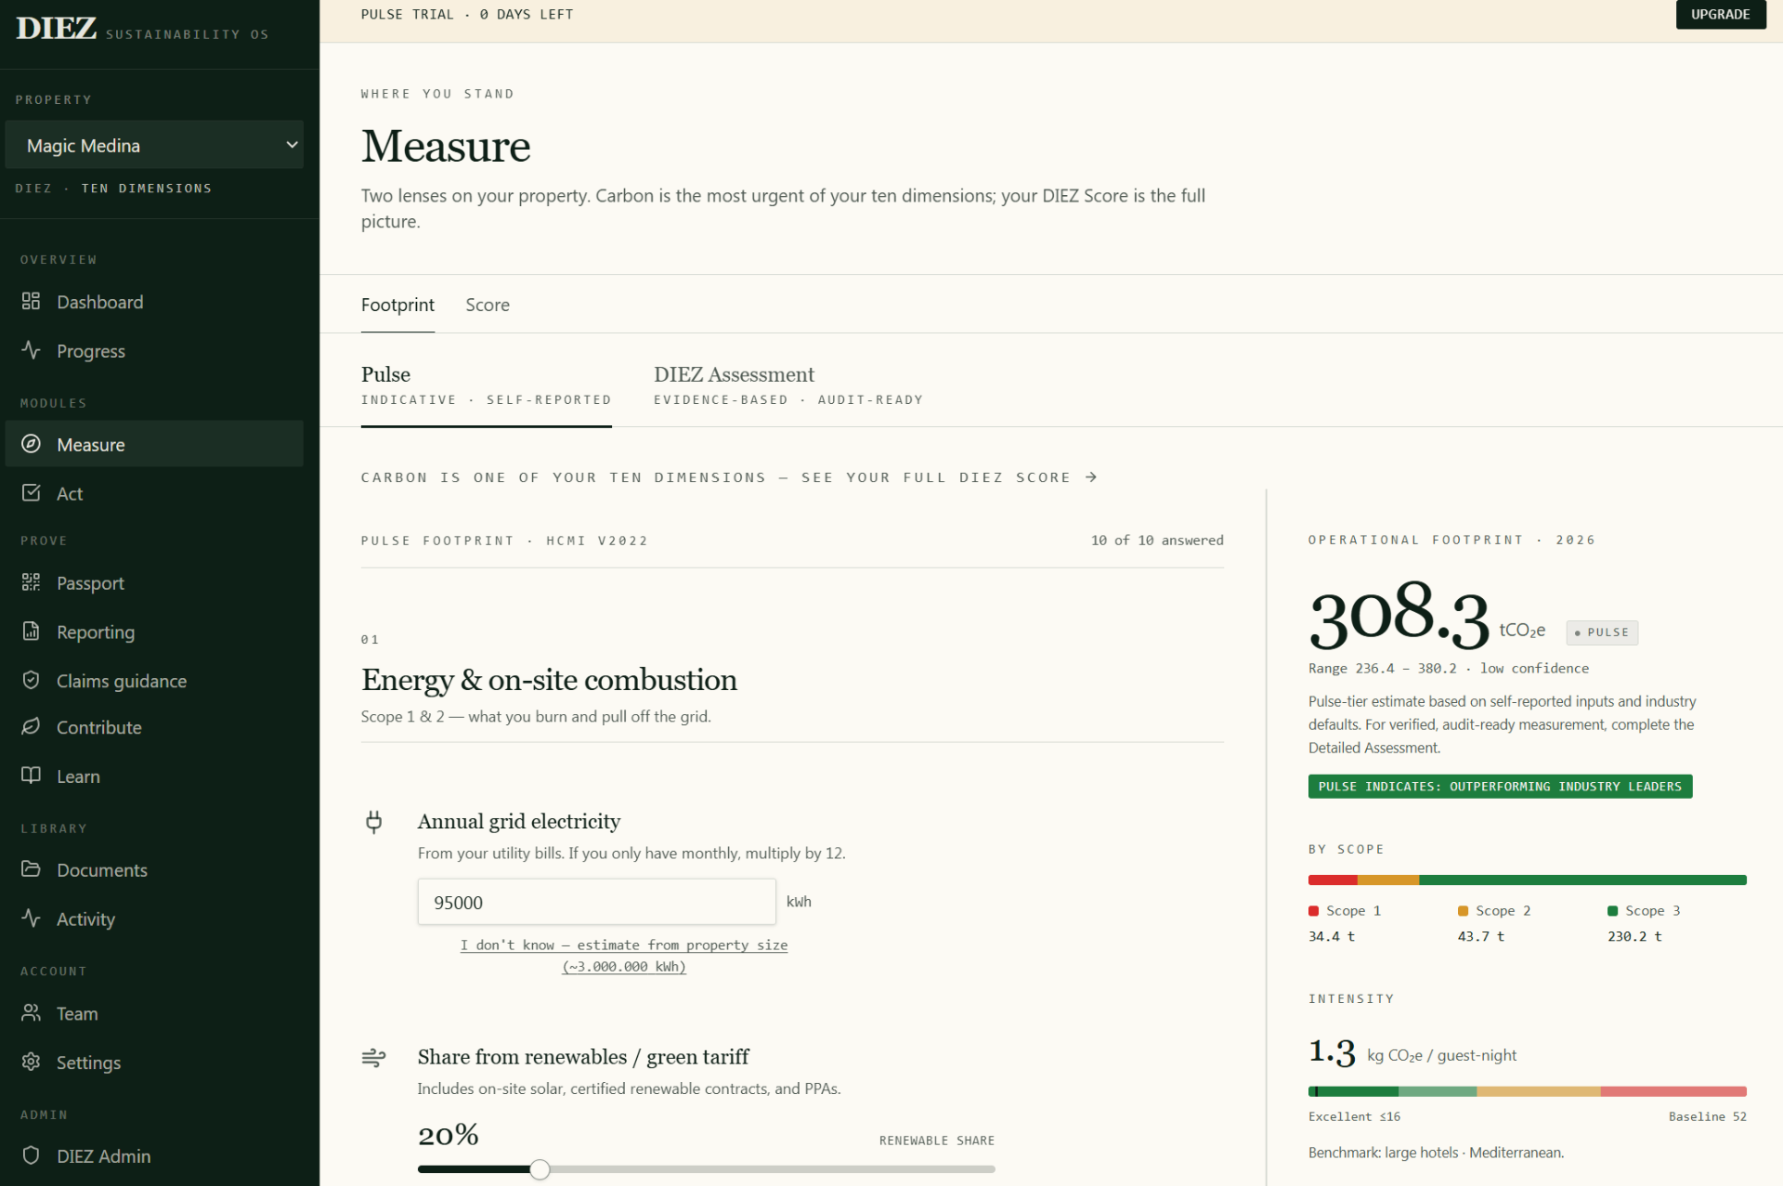1783x1186 pixels.
Task: Click the '230.2 t' Scope 3 value
Action: coord(1634,936)
